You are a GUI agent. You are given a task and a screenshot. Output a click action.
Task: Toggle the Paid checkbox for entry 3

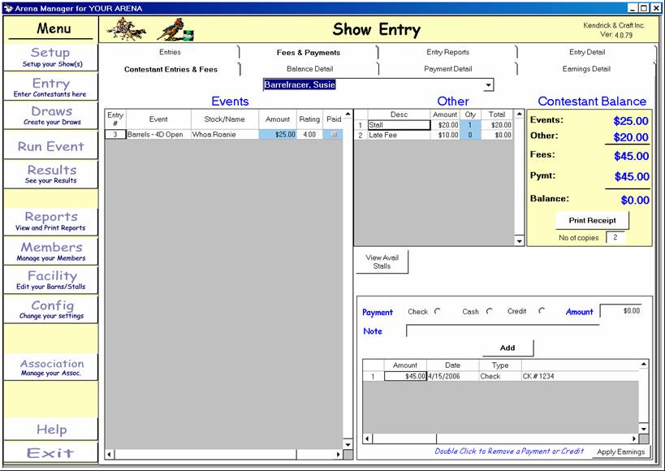tap(334, 134)
